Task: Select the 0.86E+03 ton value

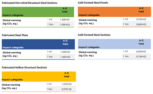Action: pos(141,24)
